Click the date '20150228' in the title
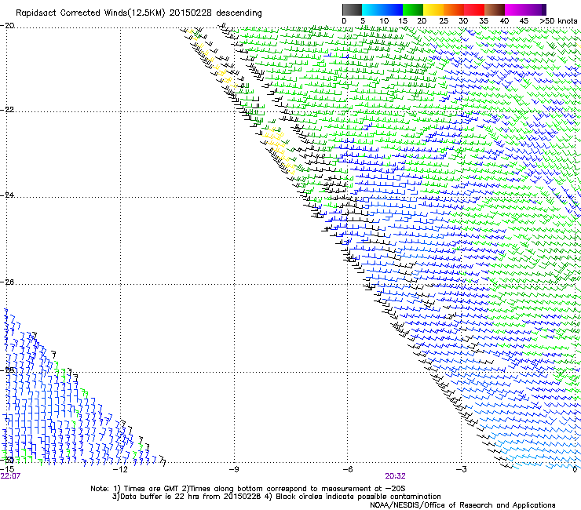The height and width of the screenshot is (510, 581). pos(191,13)
